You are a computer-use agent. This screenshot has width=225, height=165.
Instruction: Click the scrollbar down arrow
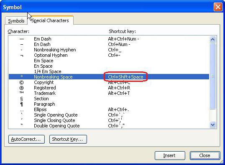click(212, 124)
